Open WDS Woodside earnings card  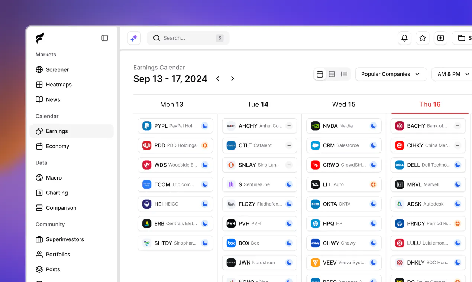click(175, 165)
